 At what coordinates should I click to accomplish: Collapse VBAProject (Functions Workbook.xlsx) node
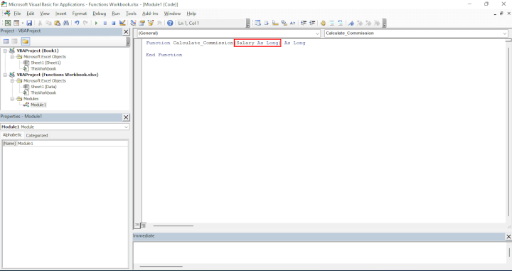(6, 75)
